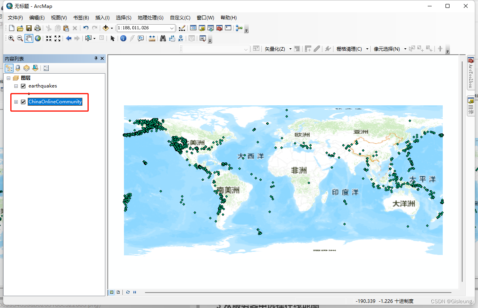The width and height of the screenshot is (478, 308).
Task: Open the Catalog window icon in toolbar
Action: click(202, 28)
